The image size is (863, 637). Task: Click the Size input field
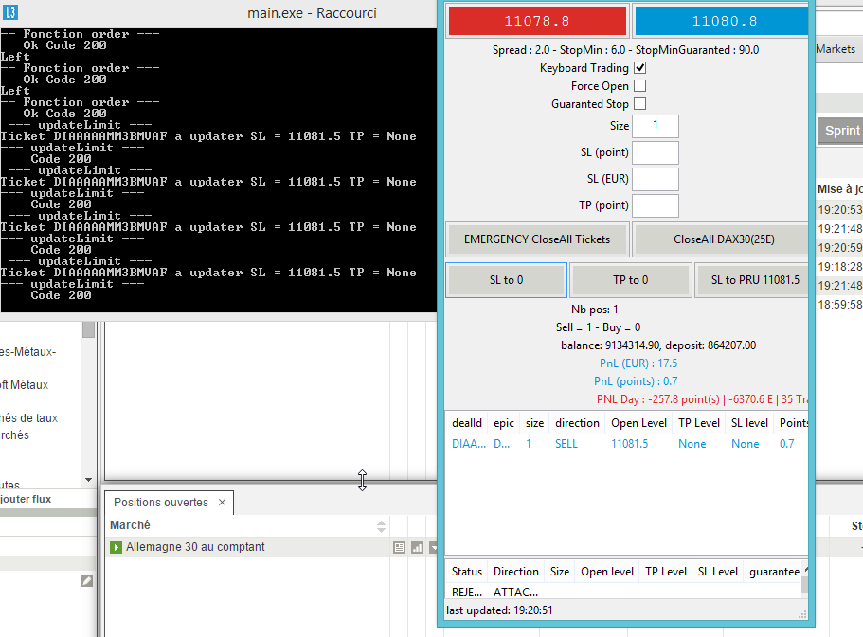(x=655, y=126)
